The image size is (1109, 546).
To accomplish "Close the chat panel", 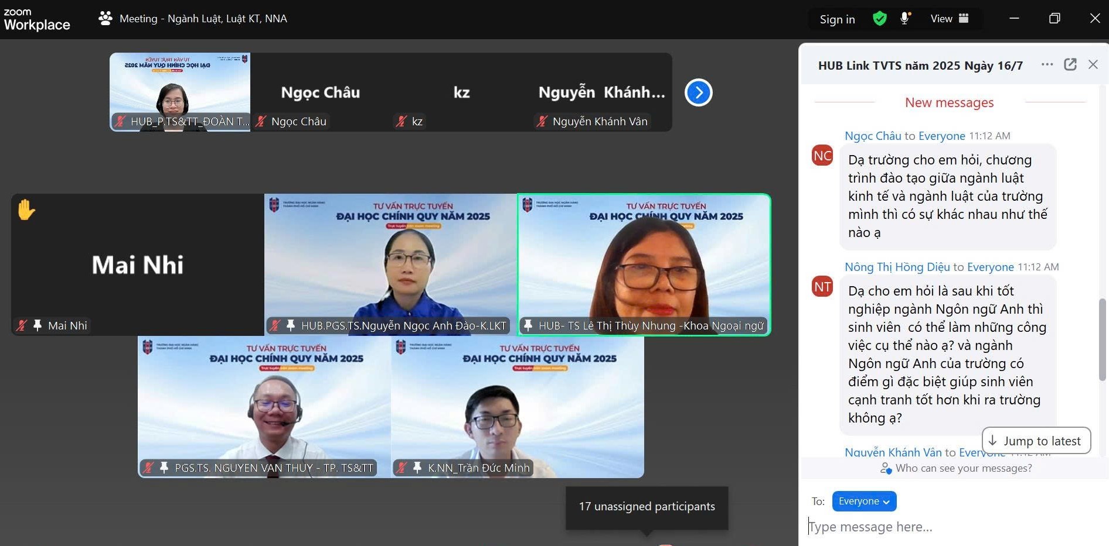I will [1093, 64].
